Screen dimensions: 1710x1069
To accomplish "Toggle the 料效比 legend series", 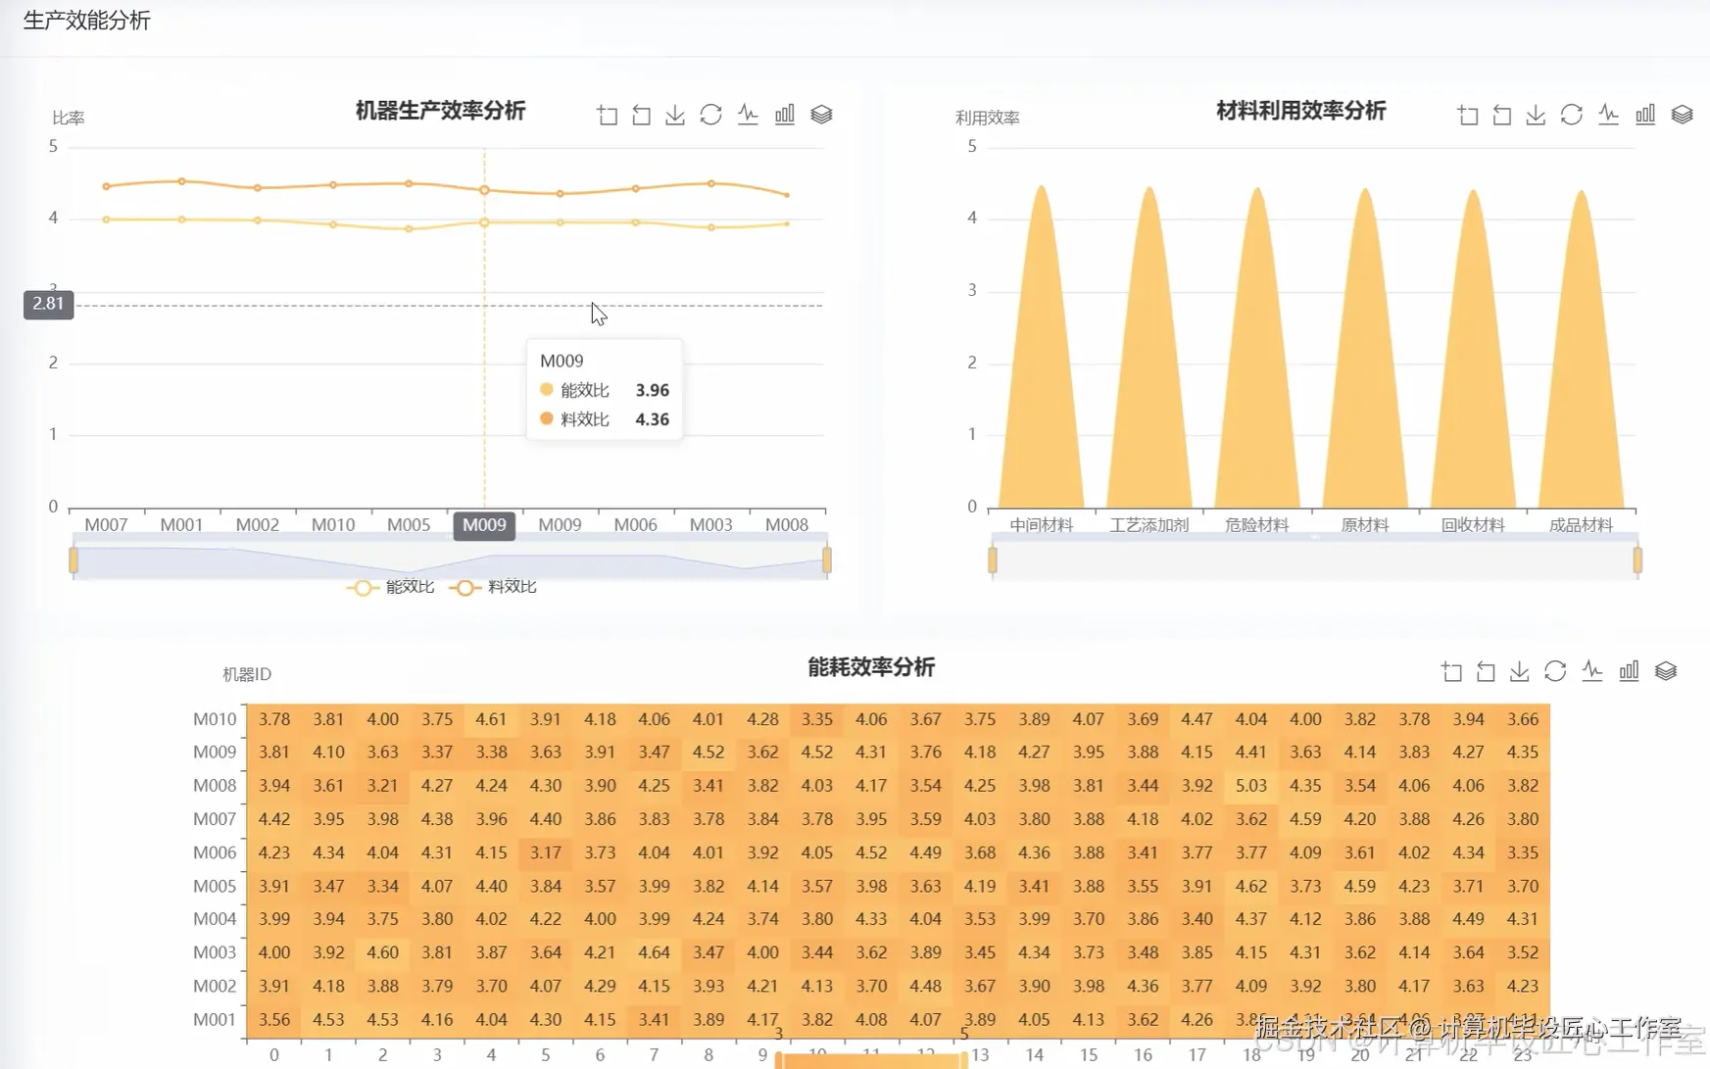I will (x=495, y=587).
